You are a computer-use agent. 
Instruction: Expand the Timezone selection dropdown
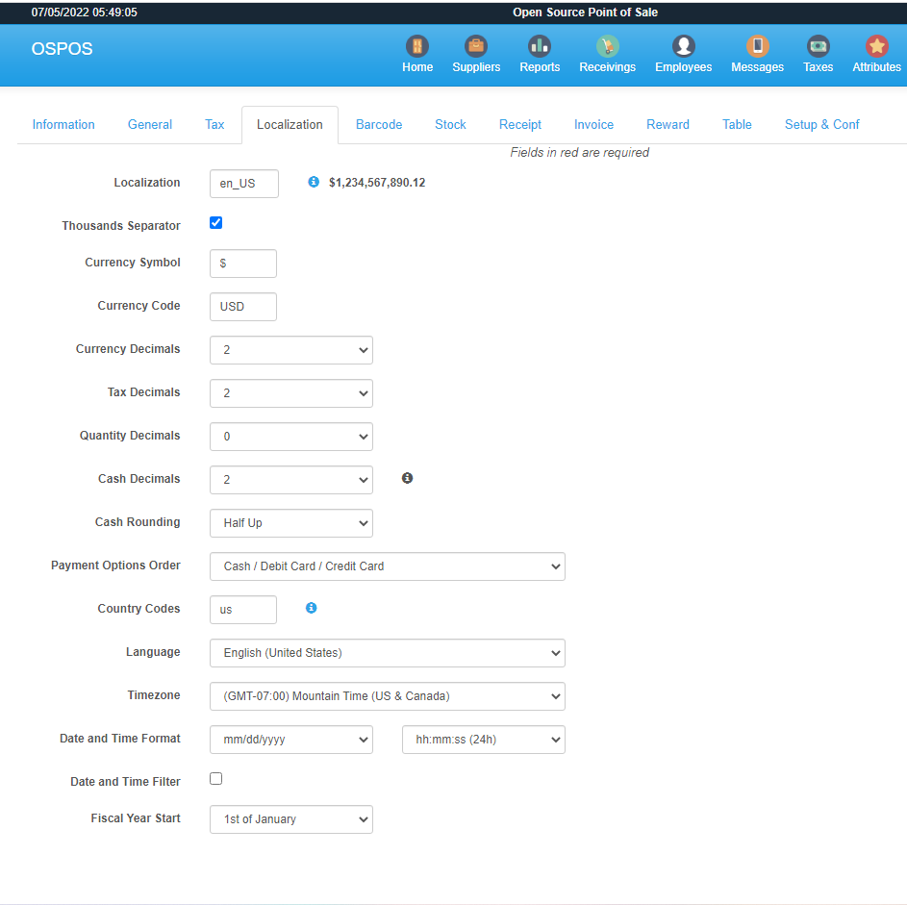[387, 696]
